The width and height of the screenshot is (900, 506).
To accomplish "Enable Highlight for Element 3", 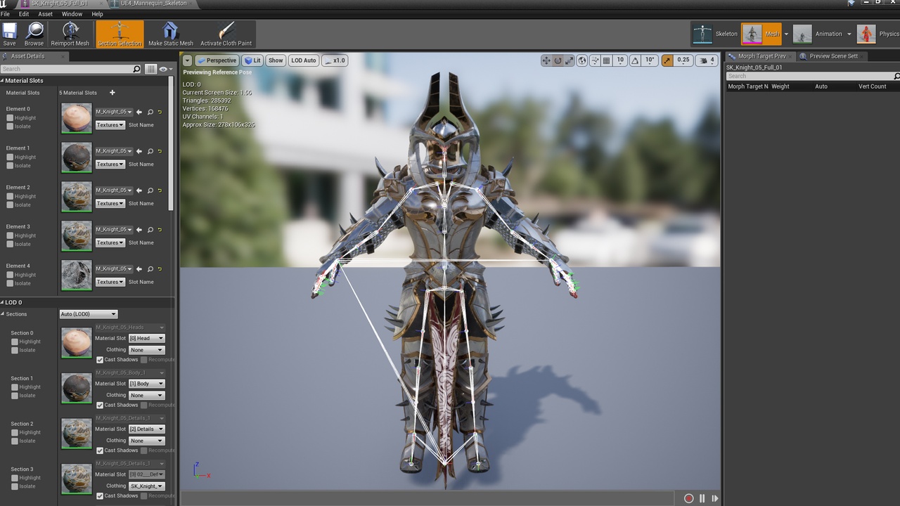I will pyautogui.click(x=10, y=235).
